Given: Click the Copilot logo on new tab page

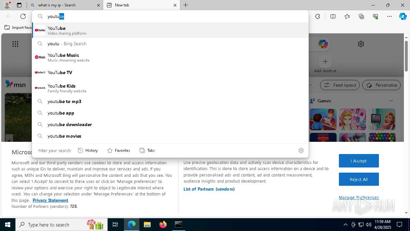Looking at the screenshot, I should point(323,44).
